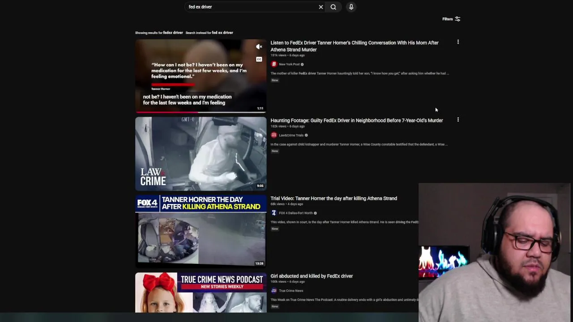The width and height of the screenshot is (573, 322).
Task: Open the Filters options
Action: point(451,19)
